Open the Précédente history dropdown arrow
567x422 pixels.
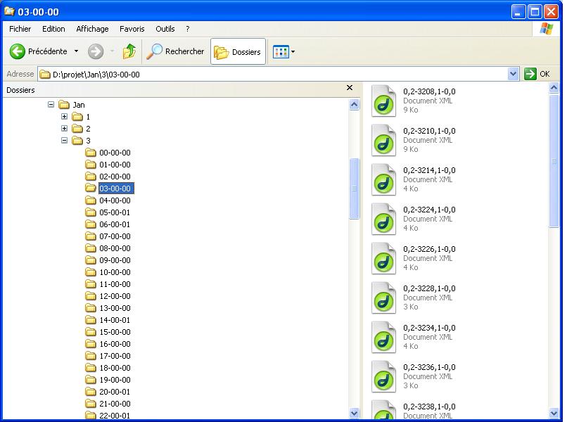coord(76,51)
